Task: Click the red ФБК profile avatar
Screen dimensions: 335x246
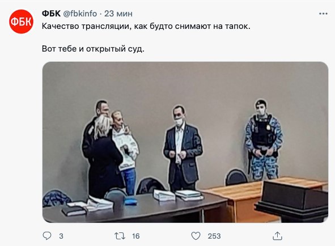Action: (x=21, y=22)
